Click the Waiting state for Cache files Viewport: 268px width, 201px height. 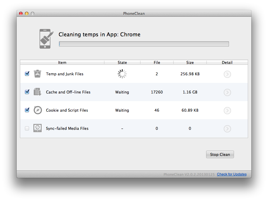click(122, 92)
